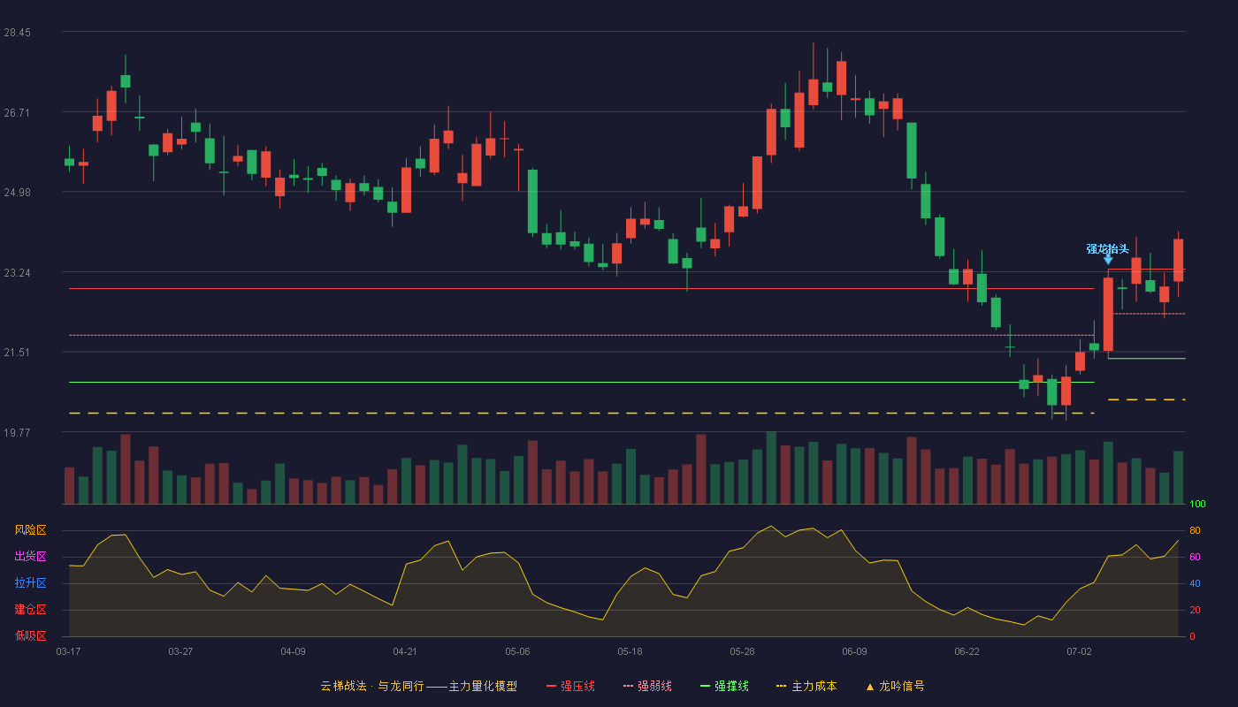Image resolution: width=1238 pixels, height=707 pixels.
Task: Toggle the 强撑线 legend entry
Action: click(x=724, y=686)
